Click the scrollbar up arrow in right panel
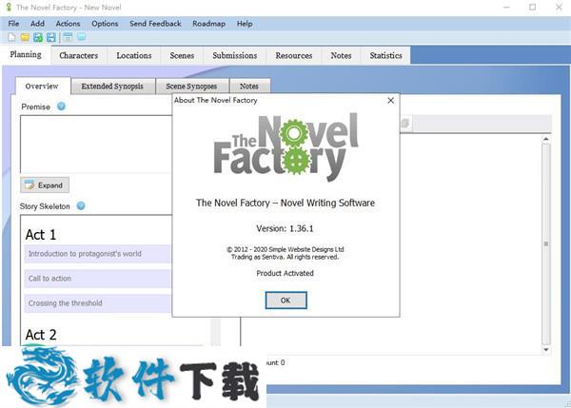The height and width of the screenshot is (408, 571). point(545,139)
